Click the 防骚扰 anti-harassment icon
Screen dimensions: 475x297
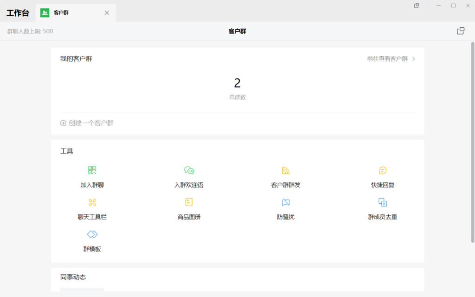point(286,202)
